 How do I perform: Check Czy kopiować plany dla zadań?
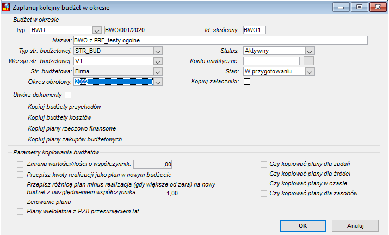click(x=264, y=164)
